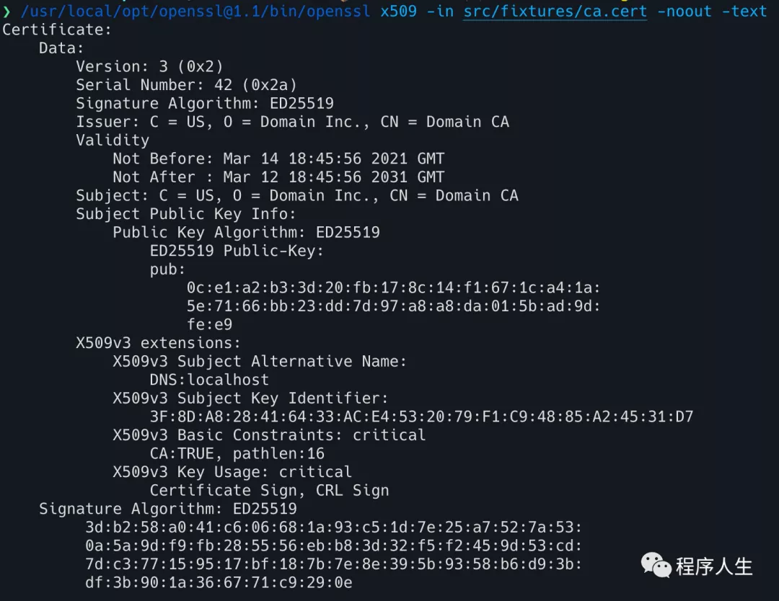The height and width of the screenshot is (601, 779).
Task: Click the openssl binary path in command
Action: 195,11
